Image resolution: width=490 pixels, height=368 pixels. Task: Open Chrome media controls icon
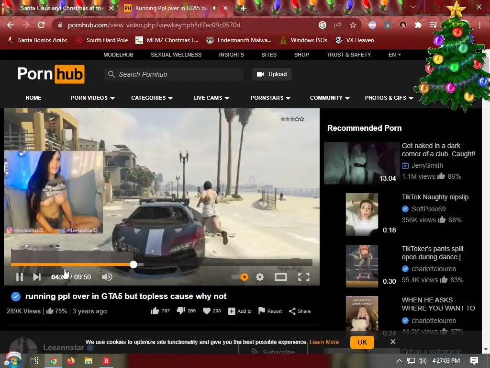click(x=433, y=25)
